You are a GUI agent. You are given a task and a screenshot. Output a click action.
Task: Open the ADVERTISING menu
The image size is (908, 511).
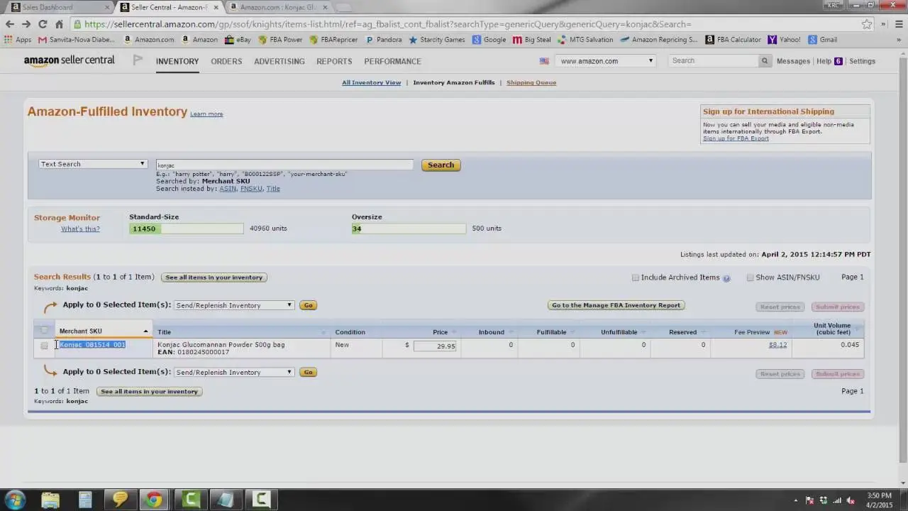(279, 61)
